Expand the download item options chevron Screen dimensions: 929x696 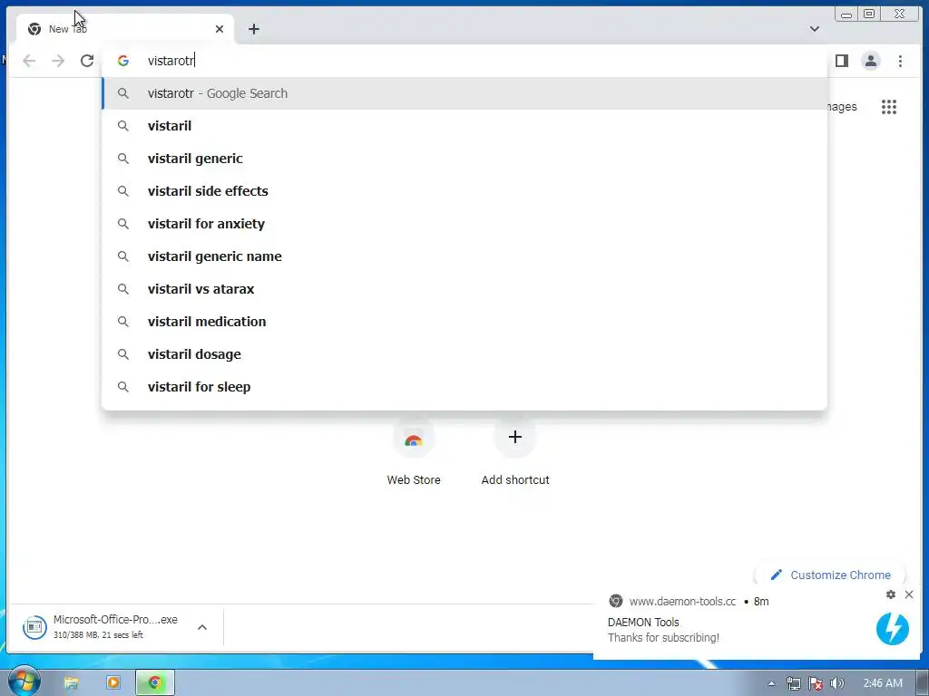[202, 627]
